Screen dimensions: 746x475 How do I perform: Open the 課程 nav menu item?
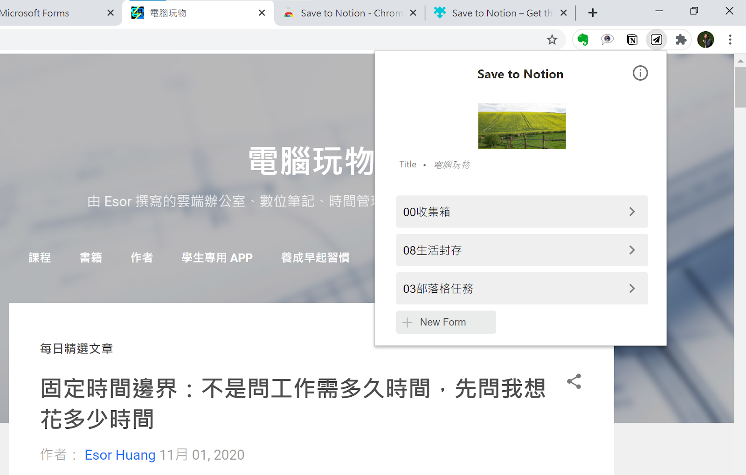tap(40, 257)
